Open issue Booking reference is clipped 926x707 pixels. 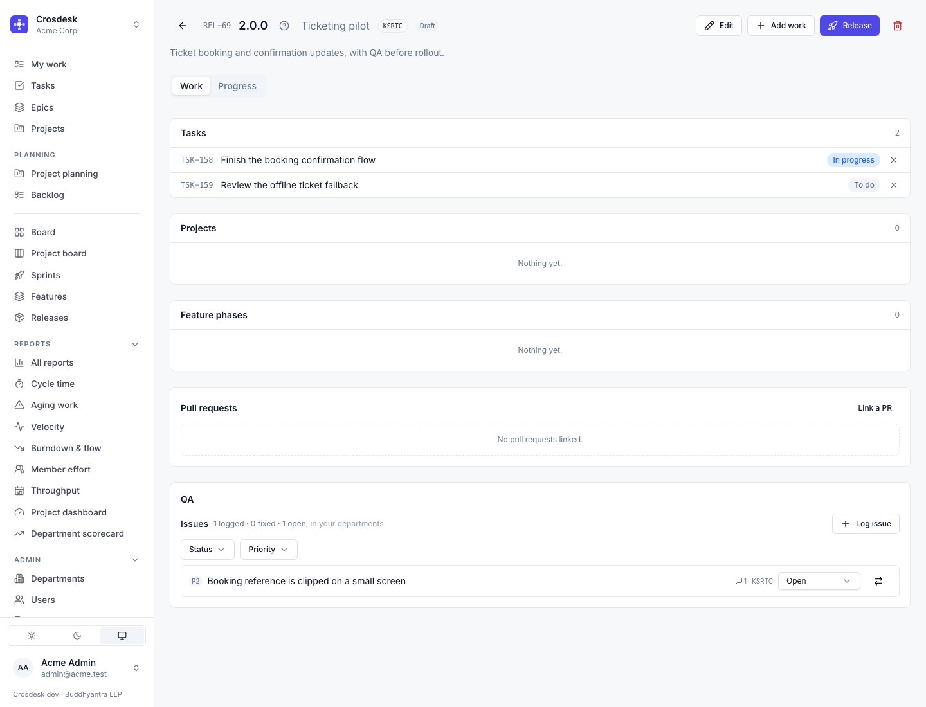coord(306,581)
